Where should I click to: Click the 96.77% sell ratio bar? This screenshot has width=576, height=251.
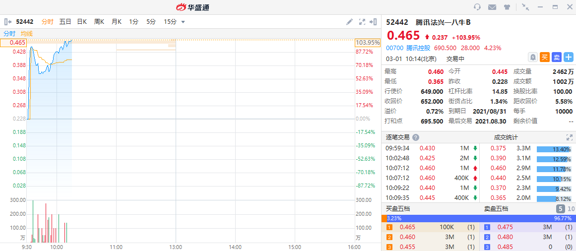(482, 218)
